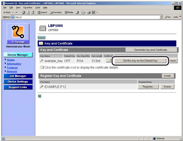Open the Back button history dropdown arrow
183x141 pixels.
pos(13,12)
